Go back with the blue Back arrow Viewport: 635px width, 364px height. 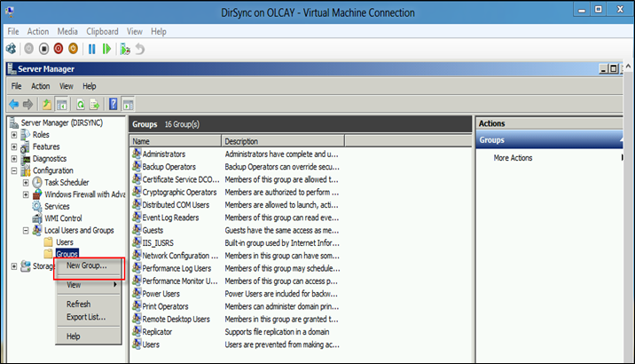pyautogui.click(x=14, y=105)
